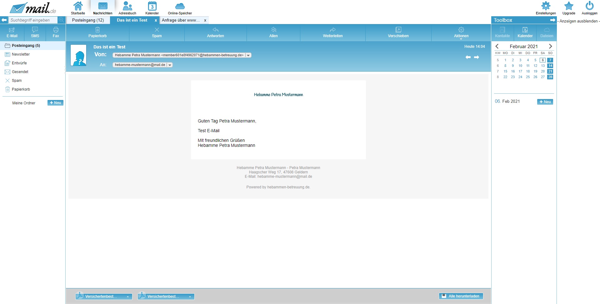This screenshot has height=304, width=600.
Task: Click the Suchbegriff eingeben search field
Action: click(x=33, y=20)
